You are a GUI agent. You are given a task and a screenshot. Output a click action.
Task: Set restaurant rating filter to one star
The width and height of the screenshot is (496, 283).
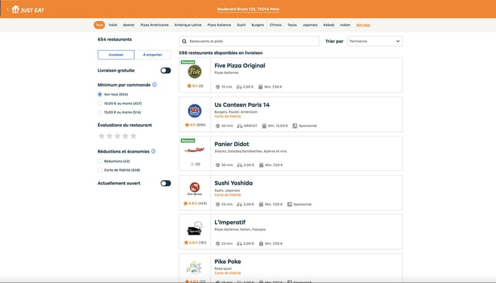tap(102, 136)
